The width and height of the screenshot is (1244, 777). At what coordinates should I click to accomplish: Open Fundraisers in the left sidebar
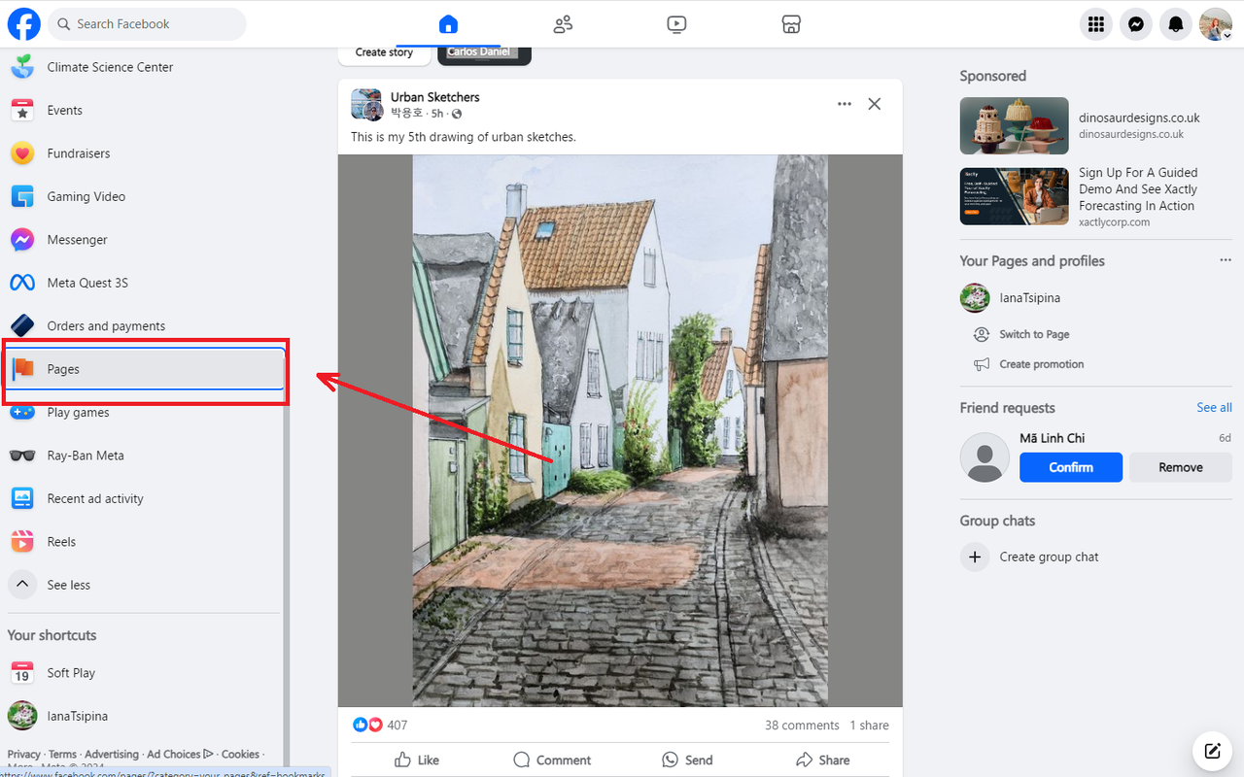(144, 153)
